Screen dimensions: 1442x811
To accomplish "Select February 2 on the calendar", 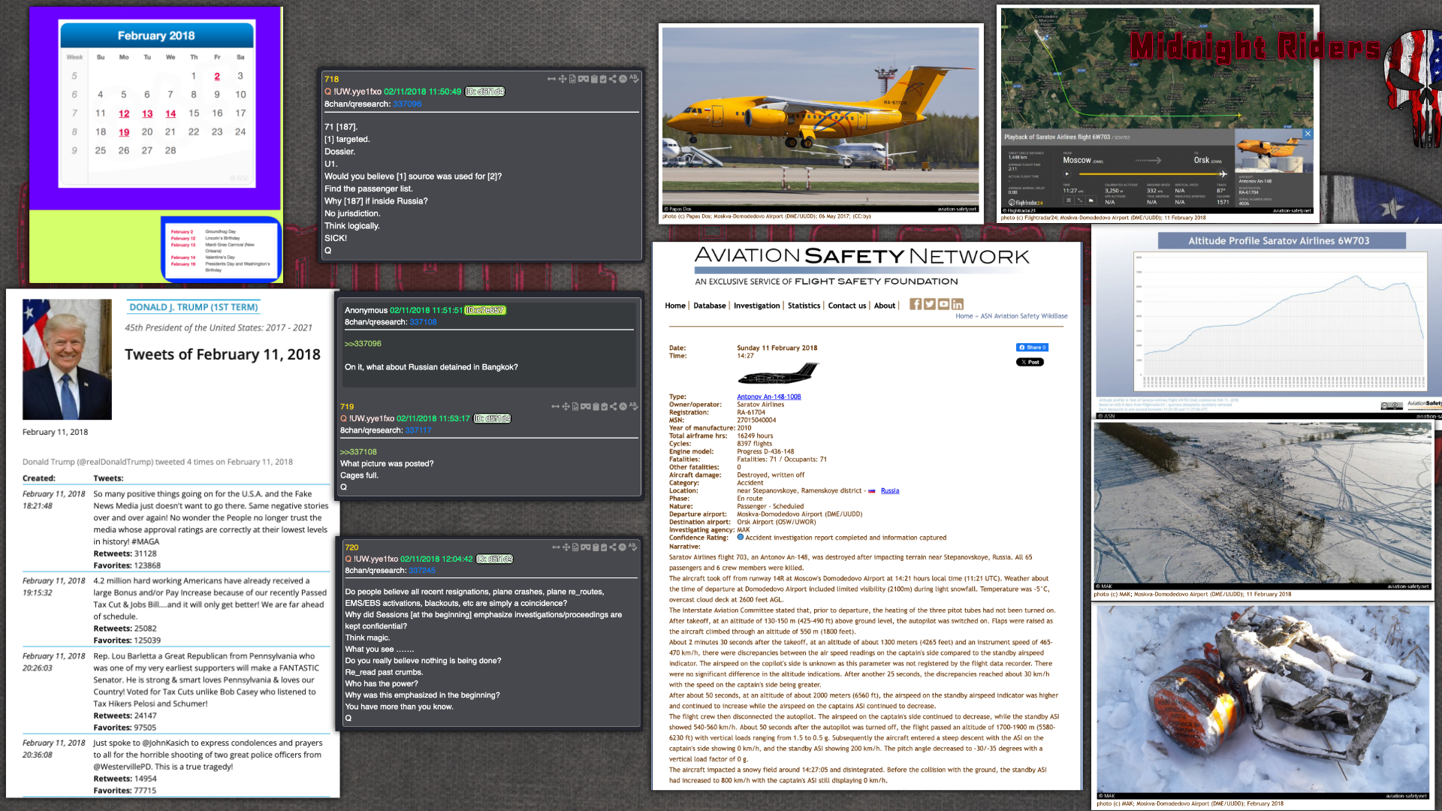I will click(x=217, y=76).
